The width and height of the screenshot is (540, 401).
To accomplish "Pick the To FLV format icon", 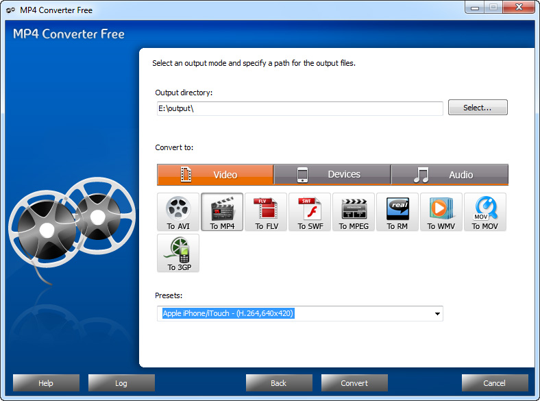I will coord(266,212).
